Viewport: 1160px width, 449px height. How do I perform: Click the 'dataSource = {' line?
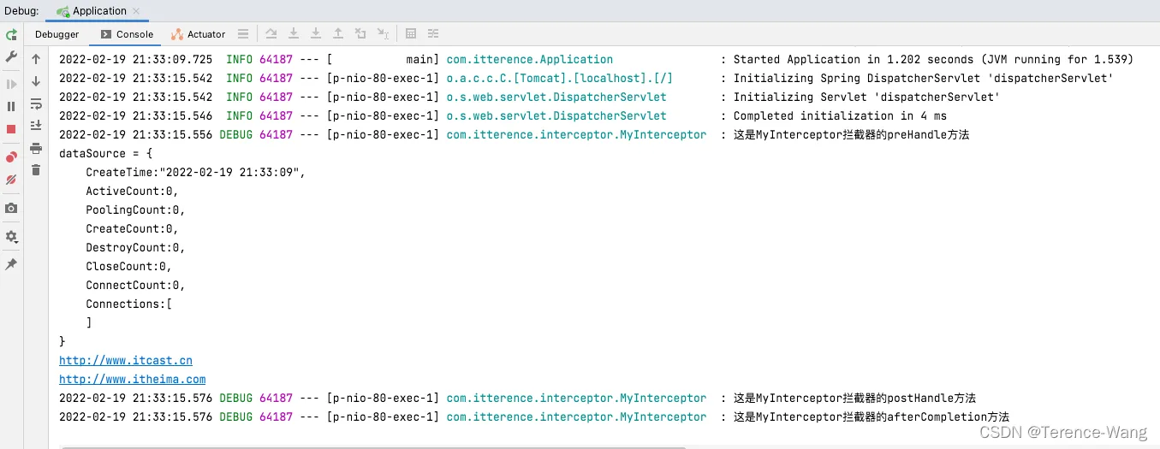click(x=106, y=154)
